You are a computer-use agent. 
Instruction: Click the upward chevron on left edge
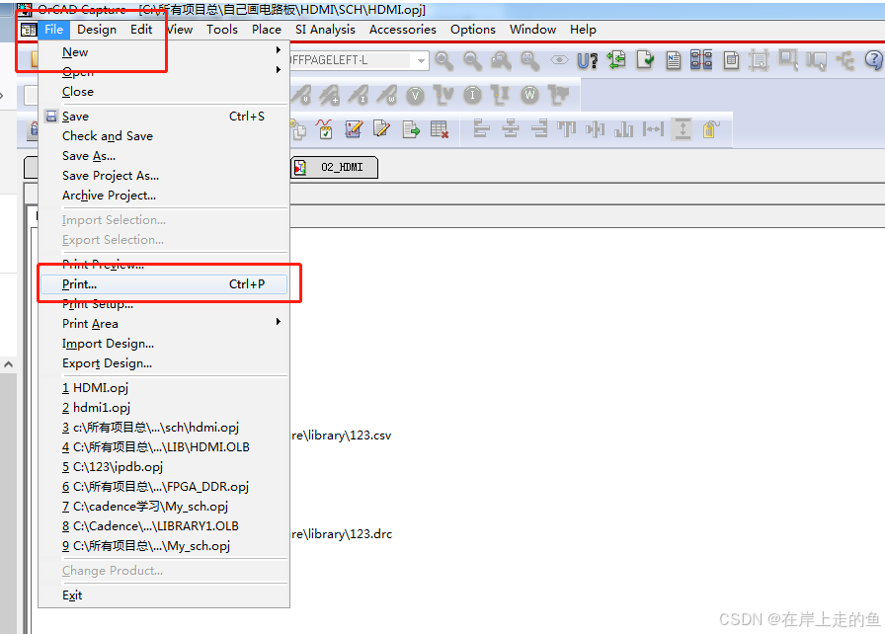(8, 364)
